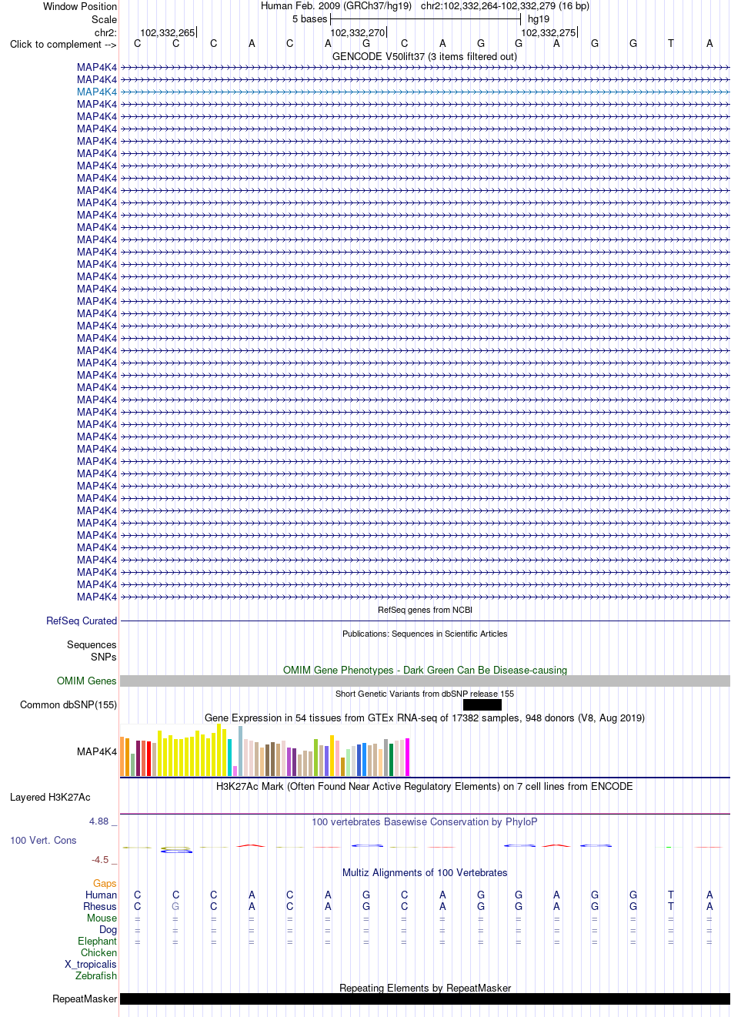
Task: Click the Gaps row label
Action: (x=105, y=883)
